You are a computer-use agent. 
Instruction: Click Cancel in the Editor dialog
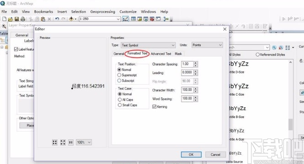215,154
